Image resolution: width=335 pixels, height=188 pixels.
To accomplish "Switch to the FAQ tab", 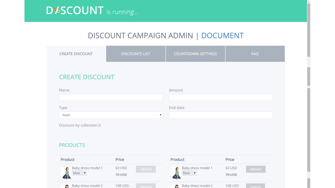I will coord(255,54).
